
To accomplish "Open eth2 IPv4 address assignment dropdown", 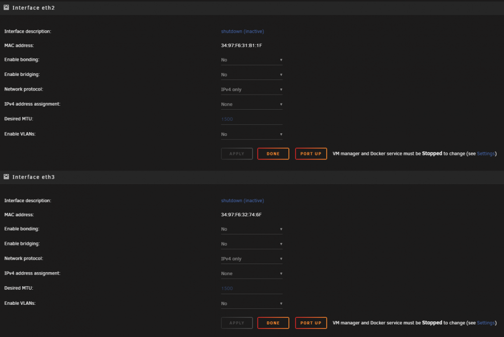I will [x=251, y=104].
